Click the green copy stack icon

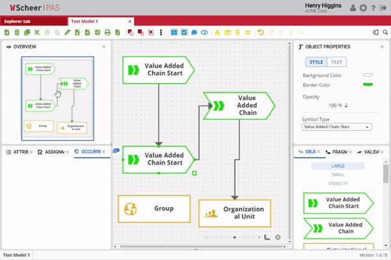pyautogui.click(x=27, y=33)
